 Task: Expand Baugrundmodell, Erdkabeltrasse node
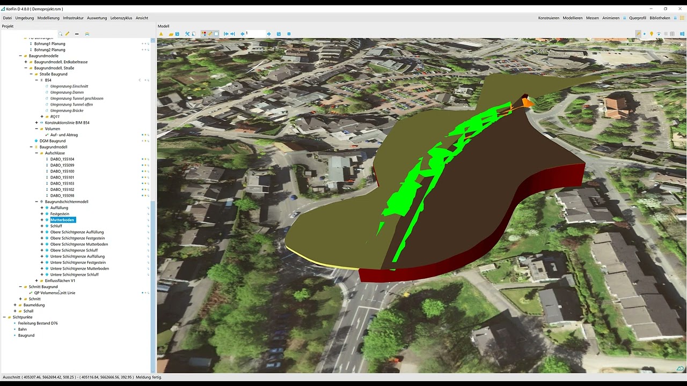coord(26,62)
